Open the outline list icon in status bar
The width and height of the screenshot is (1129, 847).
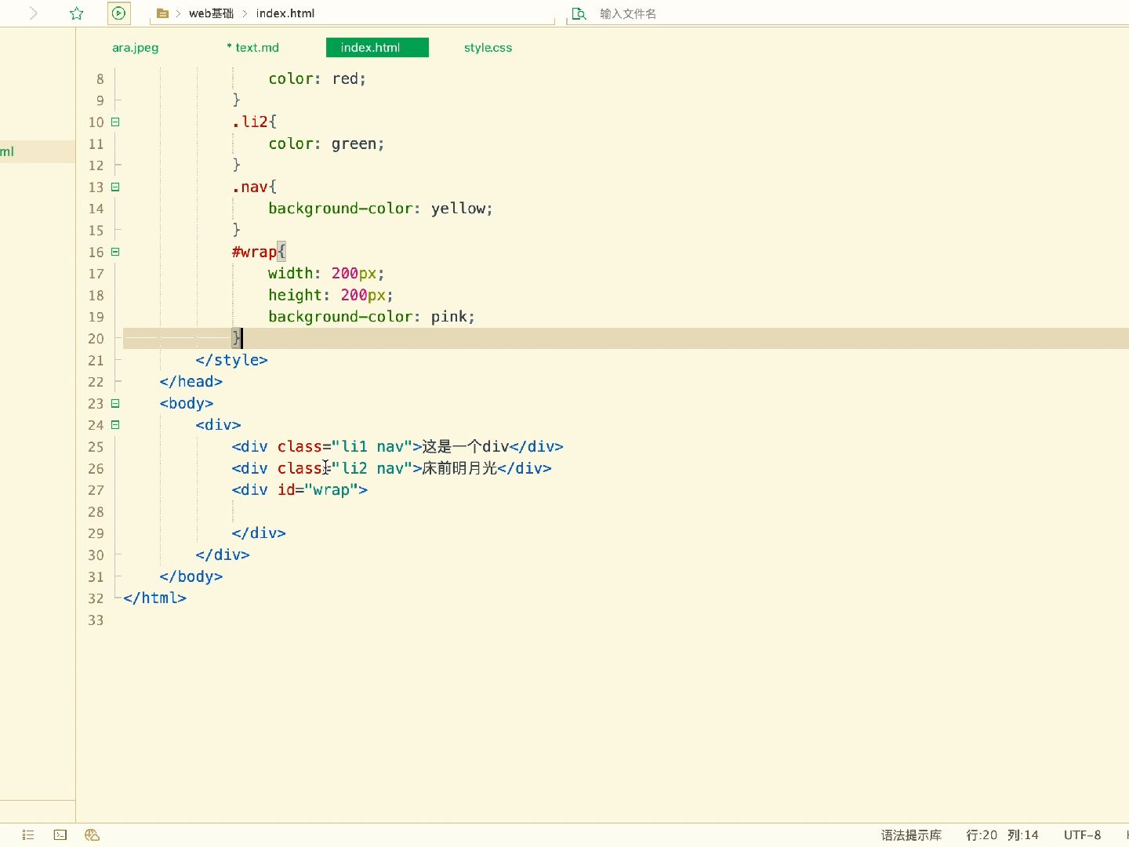click(28, 835)
